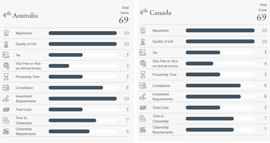Click Australia's Reputation ribbon badge icon
Screen dimensions: 270x143
6,33
